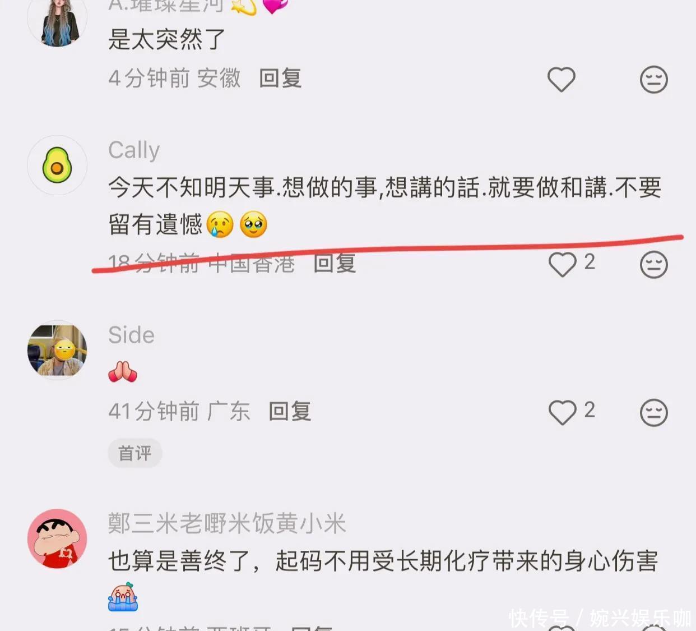Select the text of Cally's comment
696x631 pixels.
(385, 206)
